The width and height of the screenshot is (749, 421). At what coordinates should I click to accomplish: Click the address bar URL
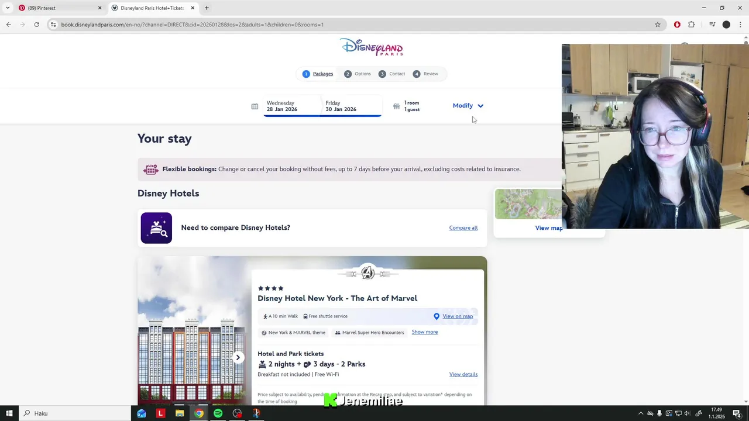(192, 25)
